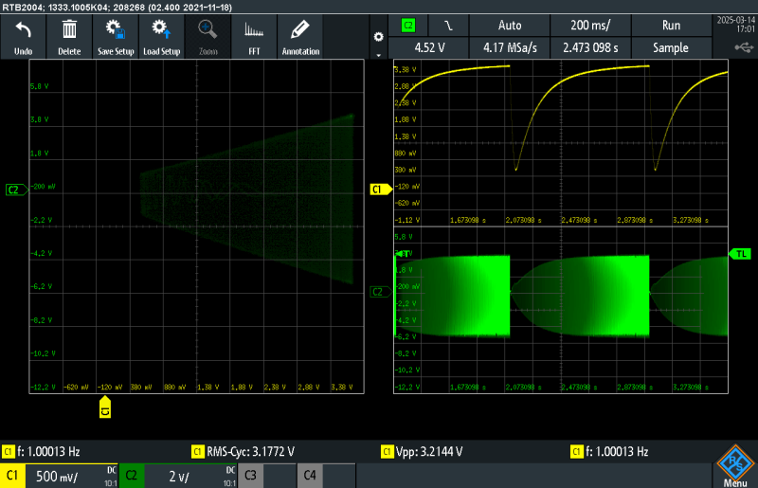Viewport: 758px width, 488px height.
Task: Select the TL trigger level marker
Action: point(741,253)
